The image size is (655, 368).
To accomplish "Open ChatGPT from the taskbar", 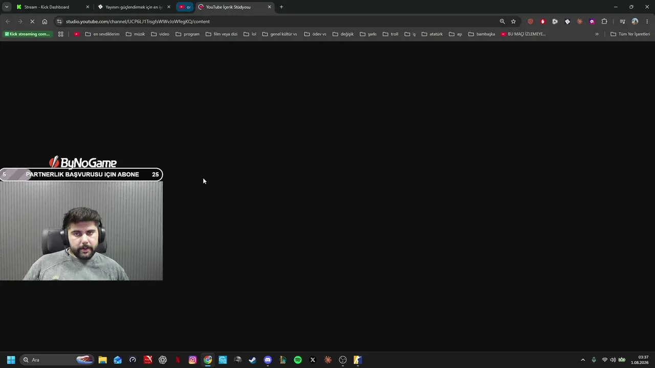I will pos(163,360).
